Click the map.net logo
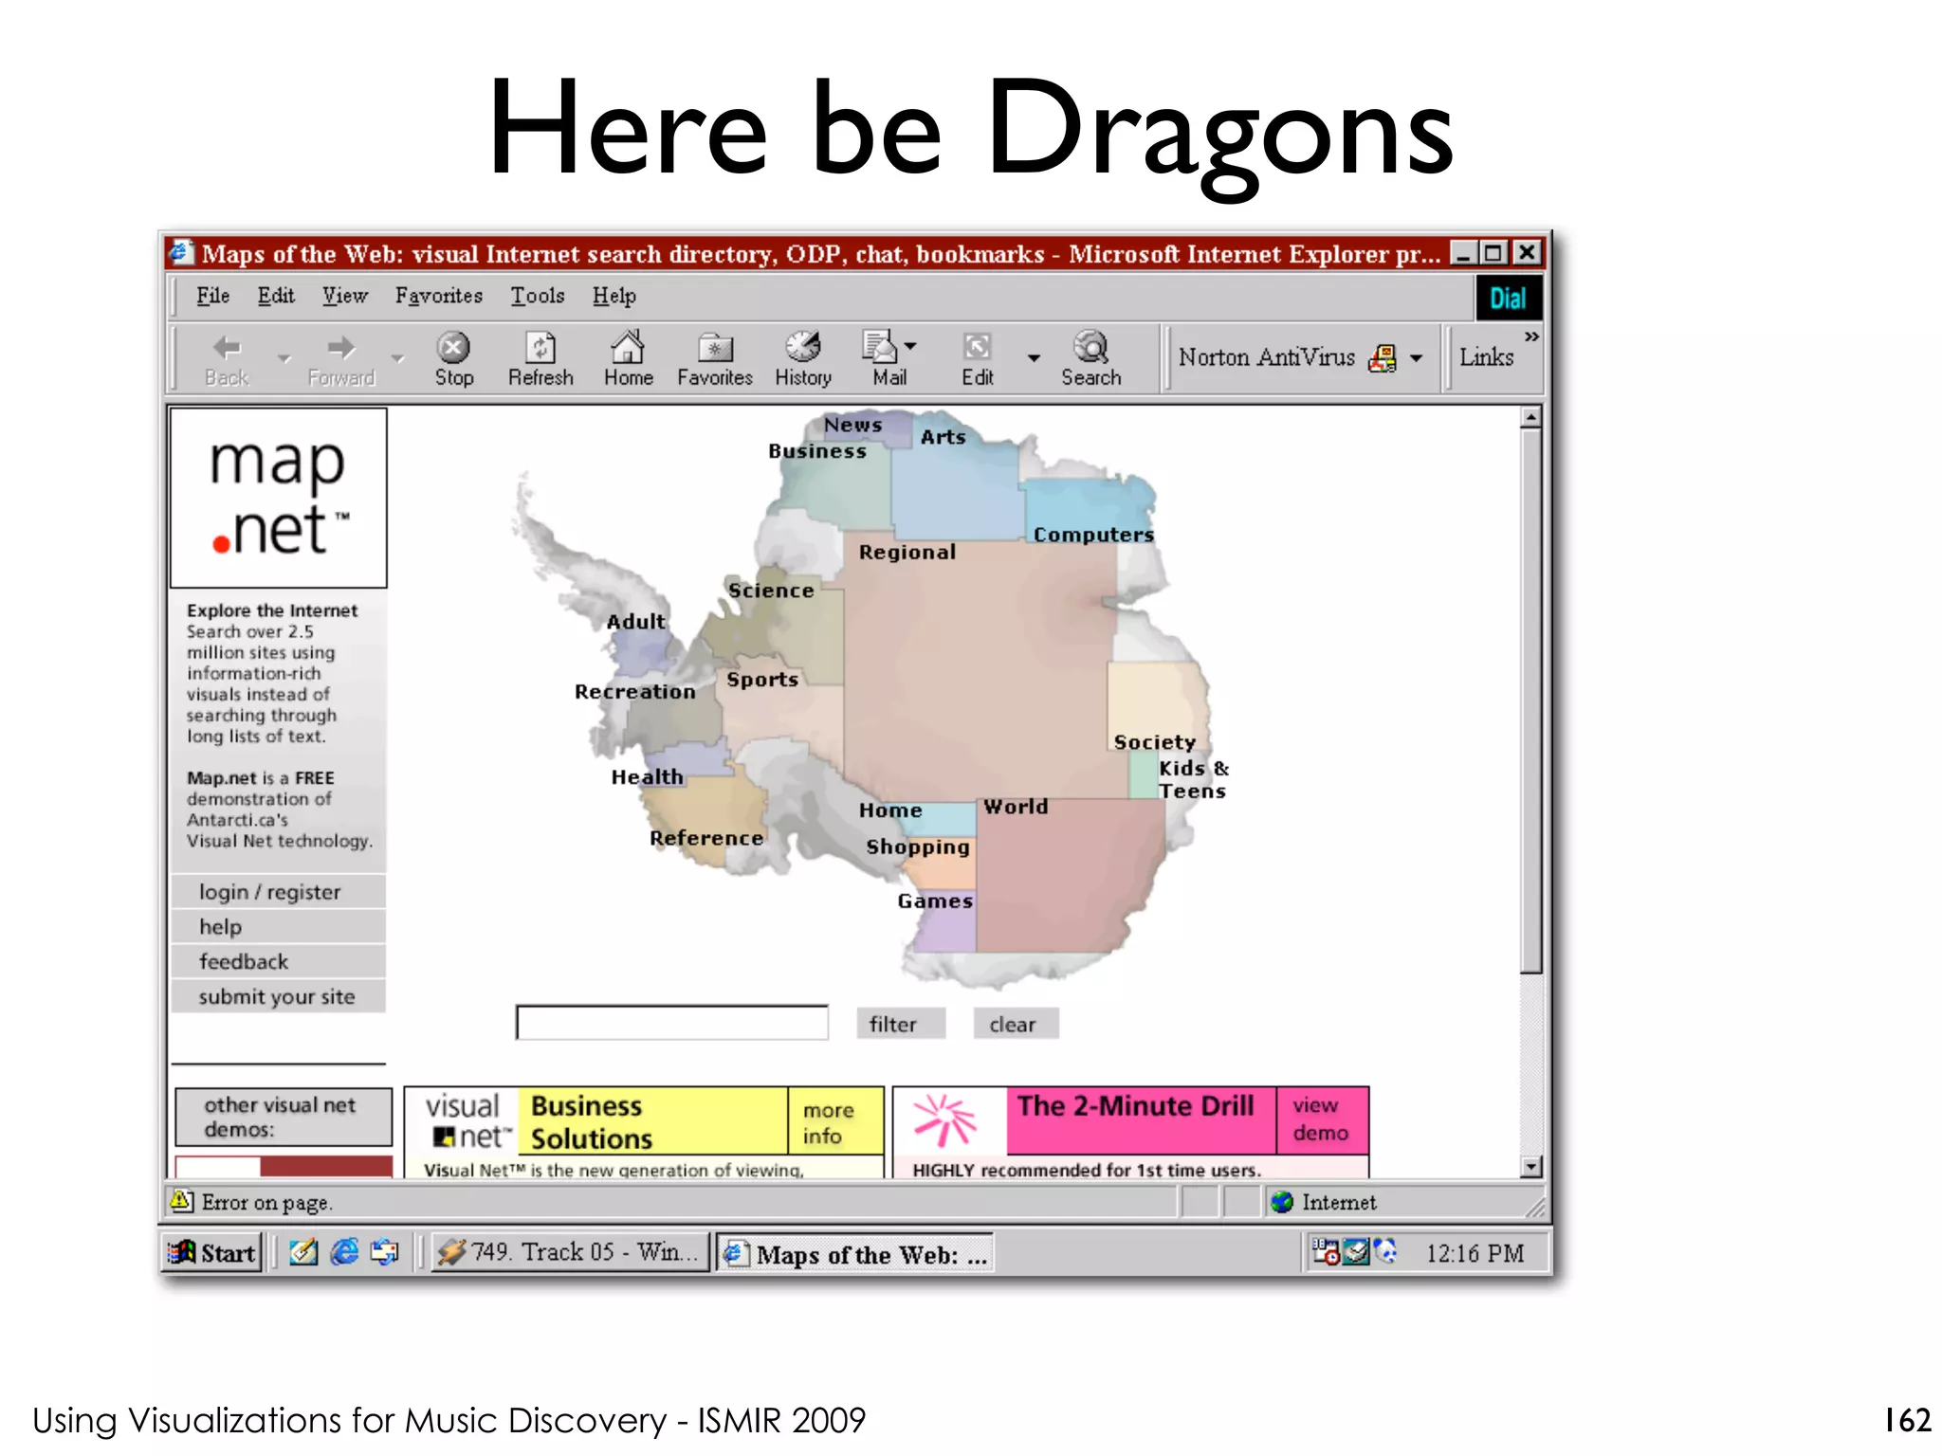Image resolution: width=1942 pixels, height=1456 pixels. tap(278, 498)
